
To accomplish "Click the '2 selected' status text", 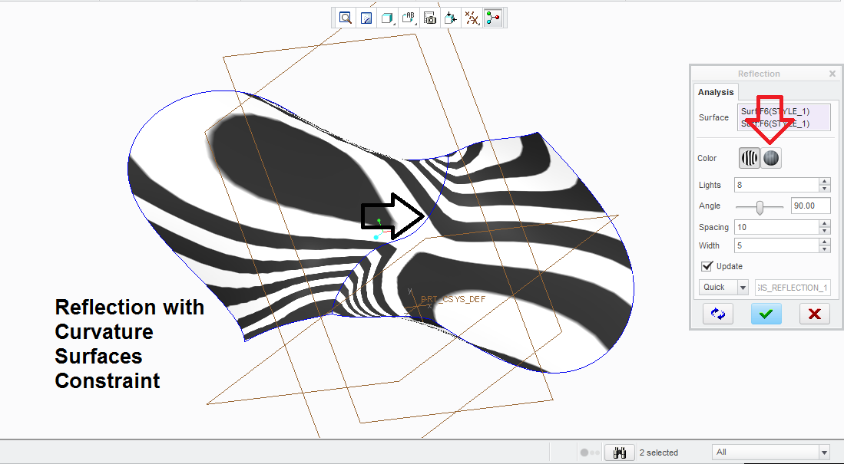I will [x=659, y=452].
